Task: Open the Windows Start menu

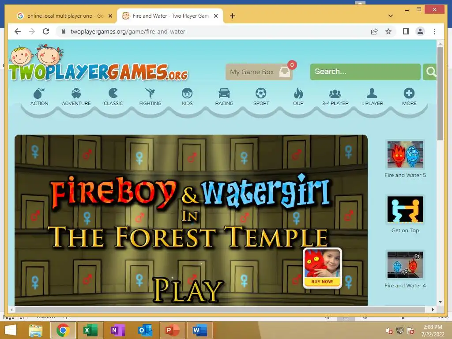Action: pyautogui.click(x=11, y=330)
